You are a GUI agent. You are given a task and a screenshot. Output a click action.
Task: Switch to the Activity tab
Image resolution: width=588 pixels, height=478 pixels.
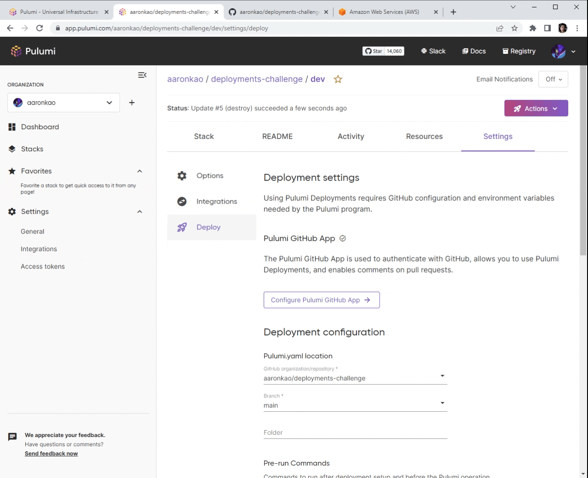351,136
